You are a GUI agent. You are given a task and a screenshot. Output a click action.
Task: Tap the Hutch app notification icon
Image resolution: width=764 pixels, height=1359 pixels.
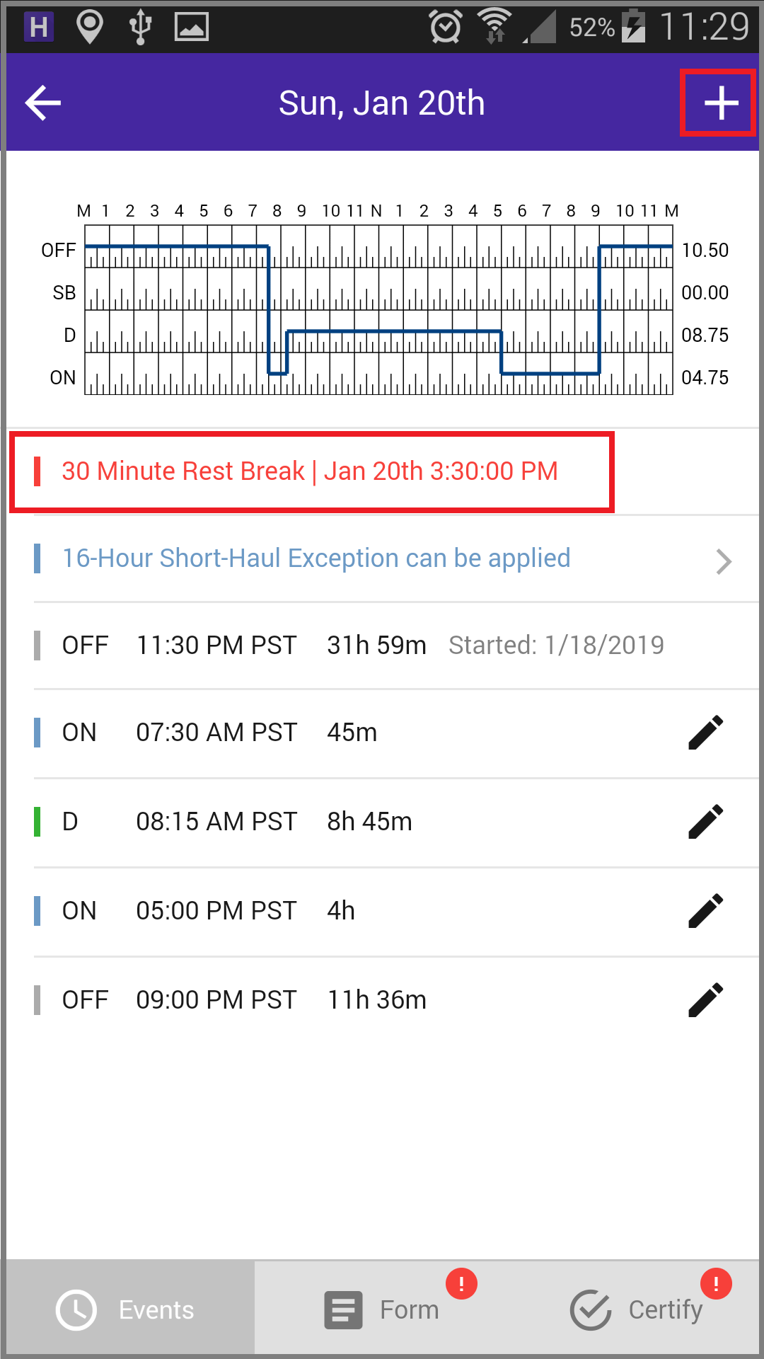(x=39, y=27)
